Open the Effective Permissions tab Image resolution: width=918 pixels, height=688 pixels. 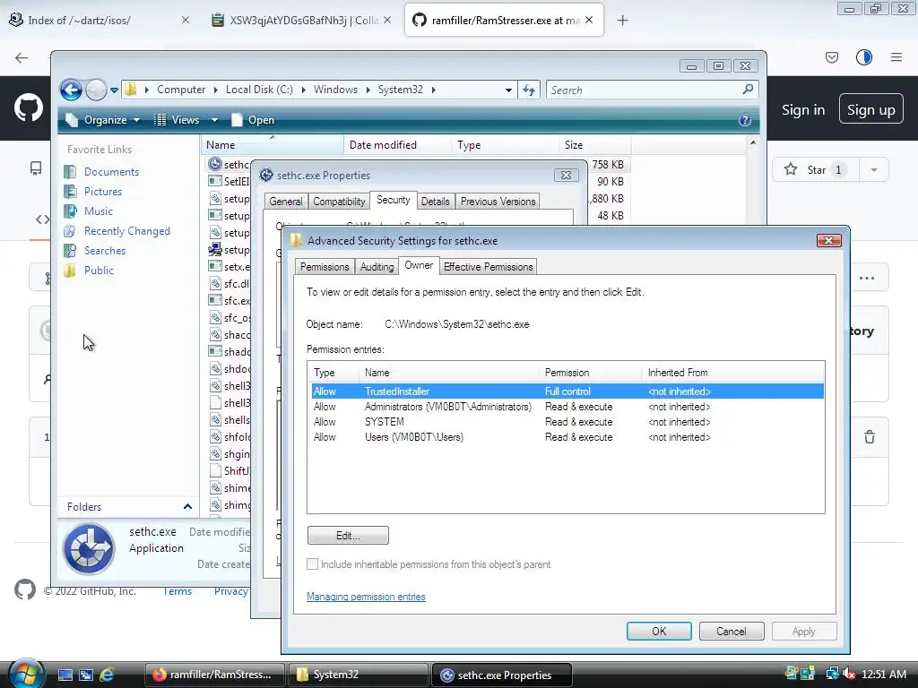pyautogui.click(x=489, y=267)
